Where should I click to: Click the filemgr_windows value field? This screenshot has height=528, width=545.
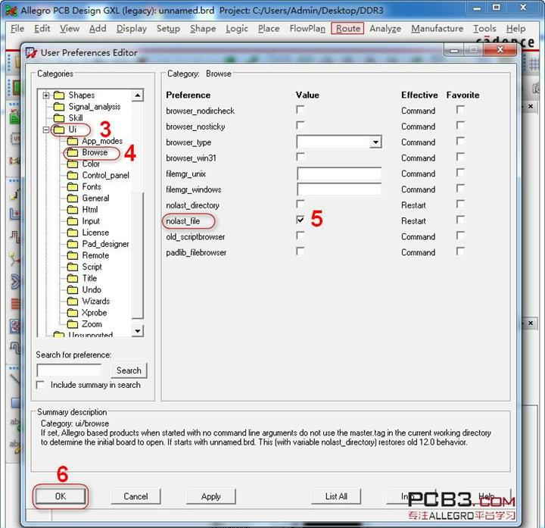tap(339, 189)
